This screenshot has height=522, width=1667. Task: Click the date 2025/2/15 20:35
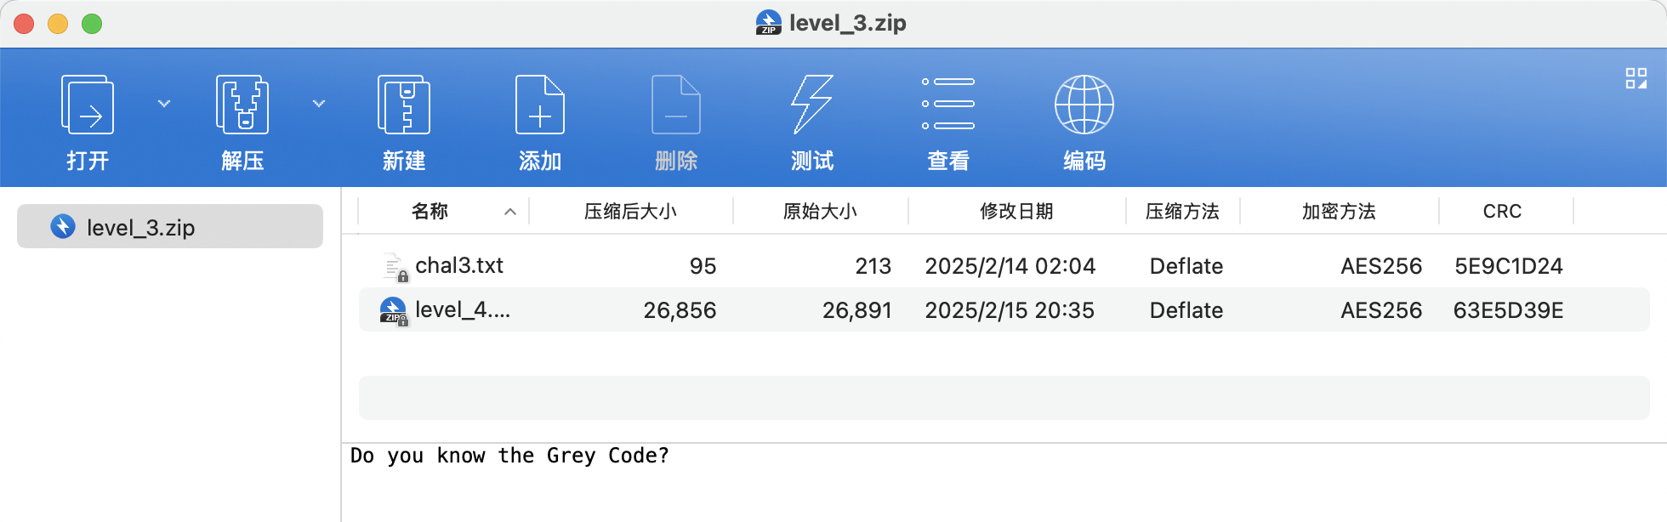pos(1010,310)
